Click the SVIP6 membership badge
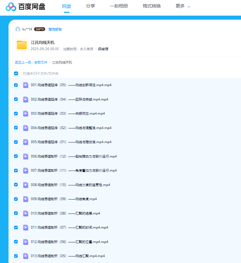The image size is (241, 263). tap(40, 29)
